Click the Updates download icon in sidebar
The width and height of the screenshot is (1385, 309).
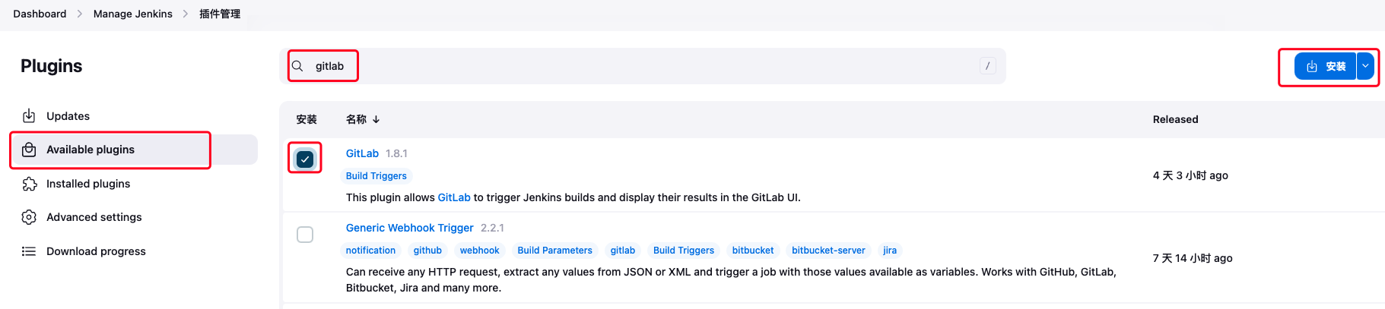[29, 116]
